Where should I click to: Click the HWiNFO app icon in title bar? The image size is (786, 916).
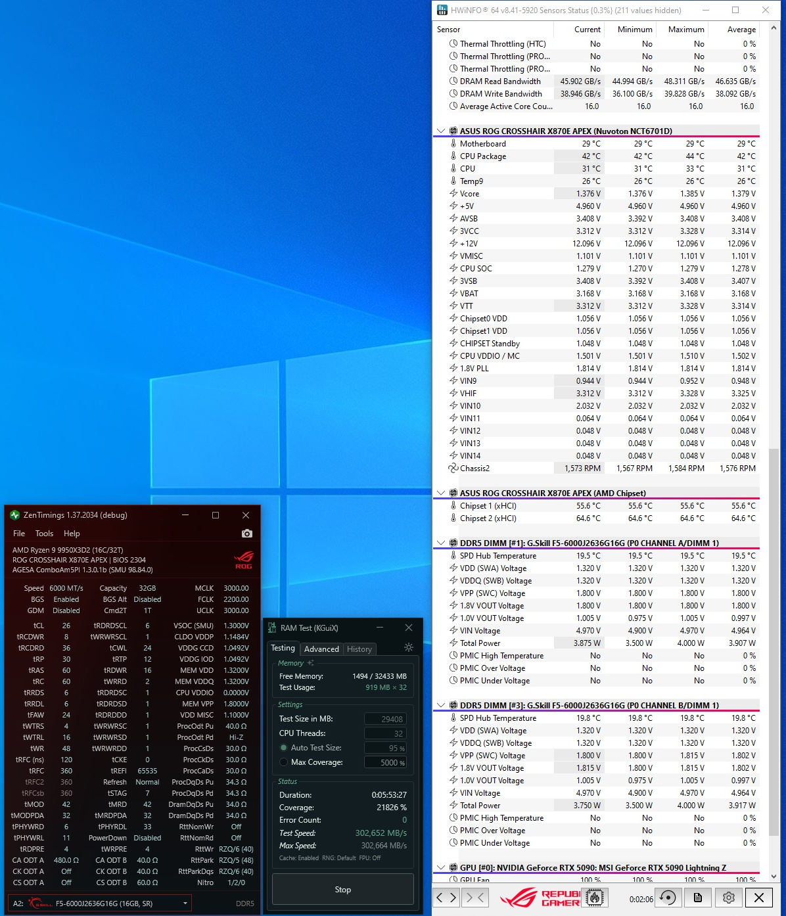pyautogui.click(x=442, y=11)
